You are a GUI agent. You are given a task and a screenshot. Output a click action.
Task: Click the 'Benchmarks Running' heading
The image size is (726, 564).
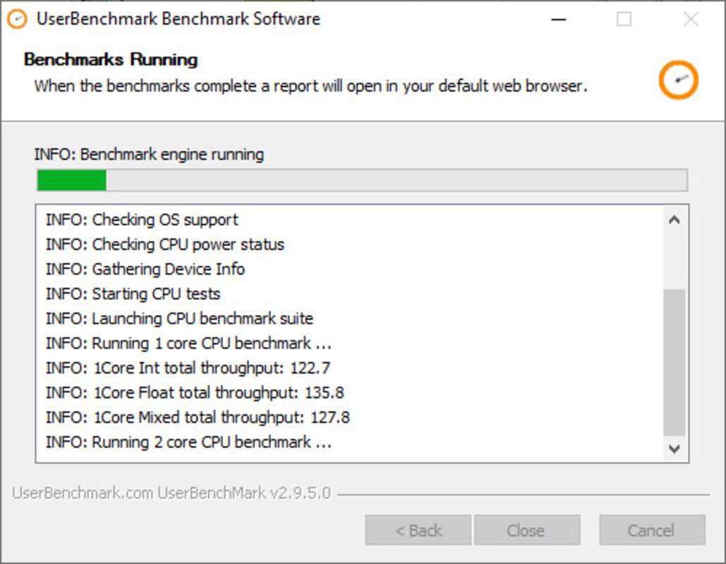pyautogui.click(x=111, y=59)
